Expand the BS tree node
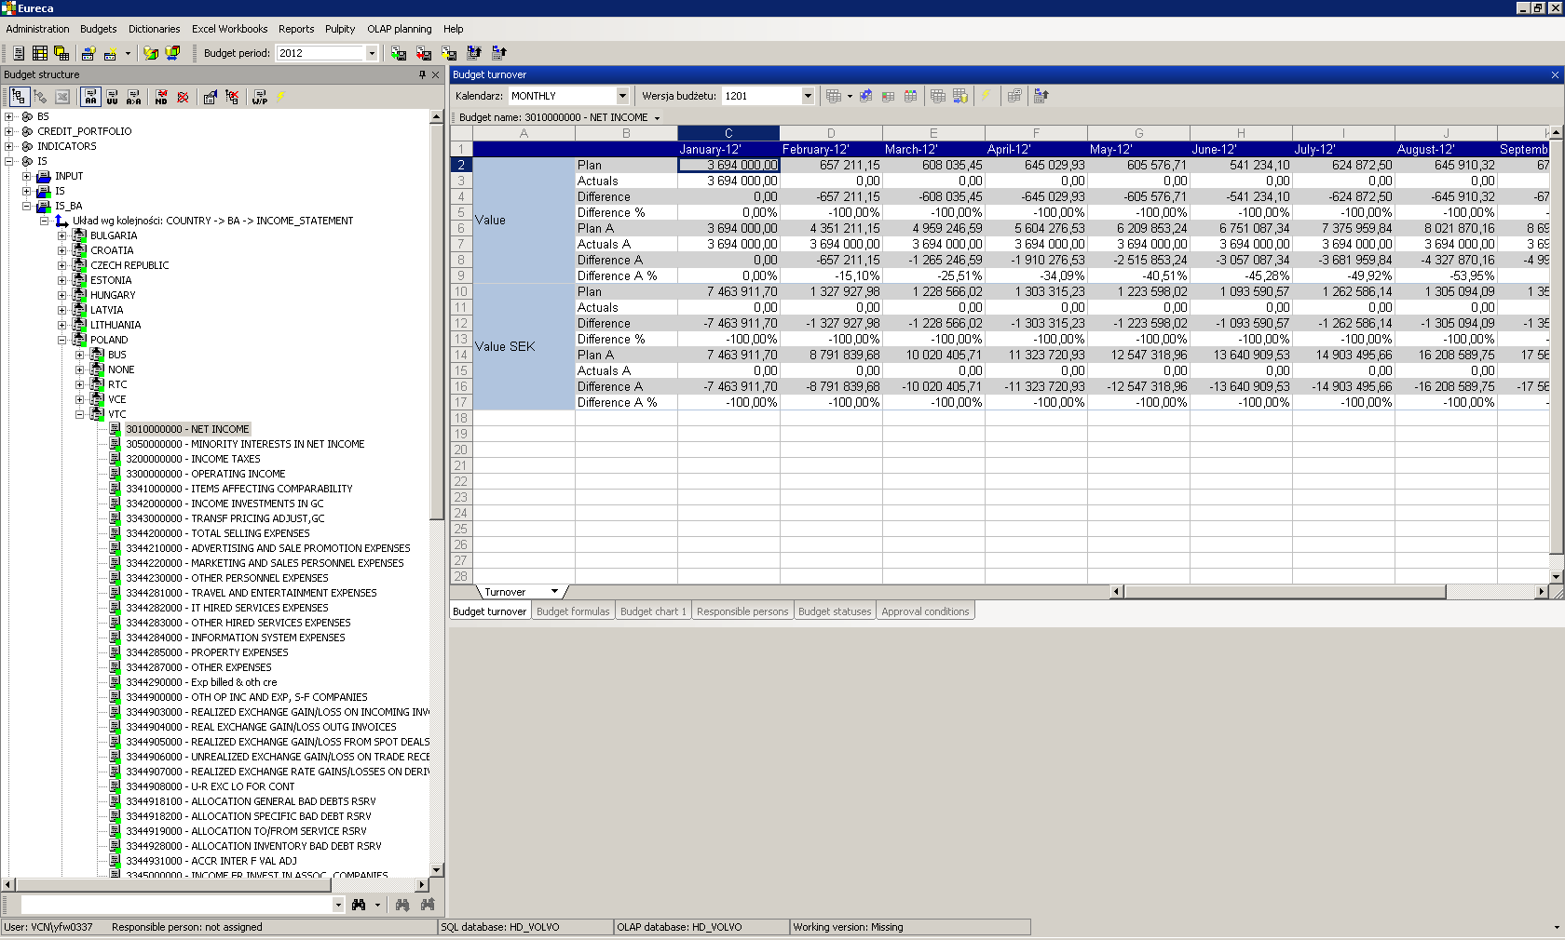The height and width of the screenshot is (940, 1565). pos(9,116)
